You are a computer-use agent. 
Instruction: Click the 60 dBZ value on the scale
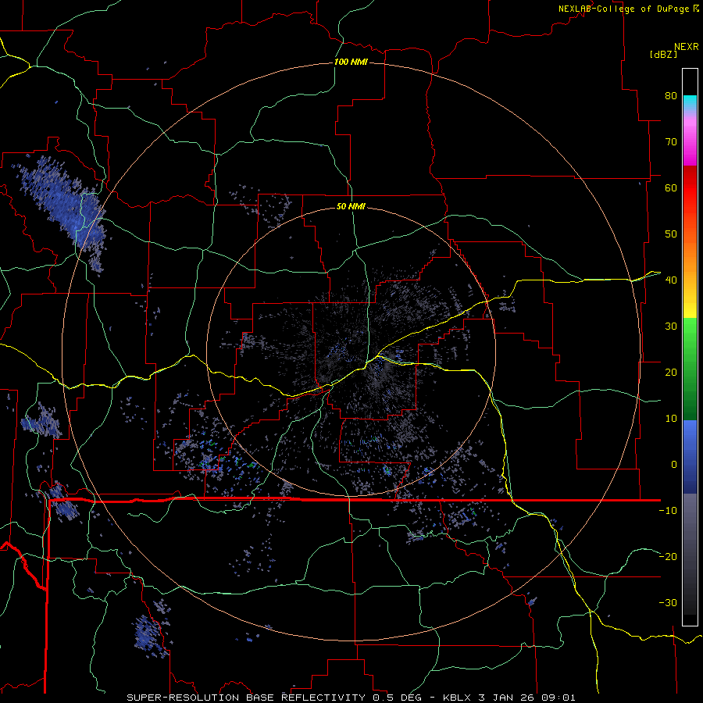pos(671,187)
